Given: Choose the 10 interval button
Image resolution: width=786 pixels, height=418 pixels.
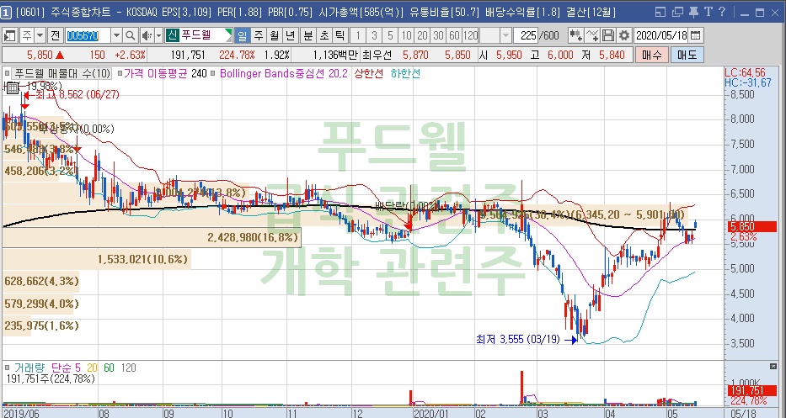Looking at the screenshot, I should pyautogui.click(x=407, y=35).
